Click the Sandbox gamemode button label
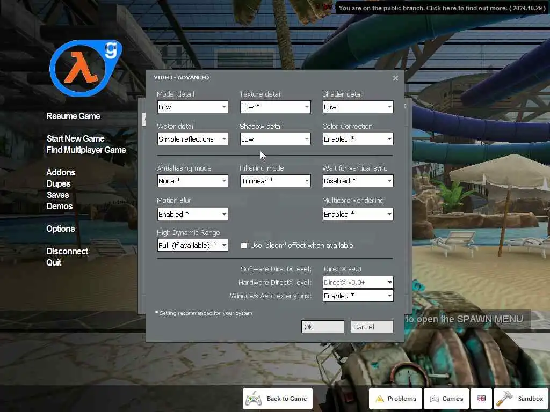Screen dimensions: 550x412 (x=530, y=399)
